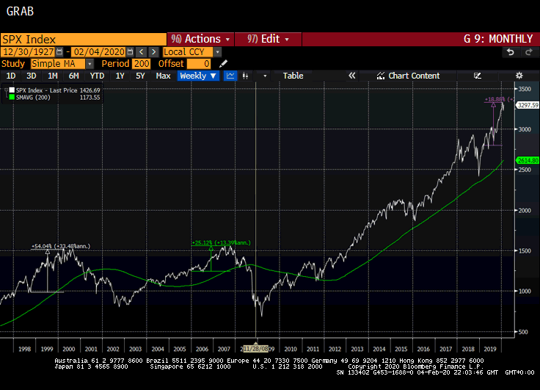Click the undo arrow icon

(x=511, y=52)
